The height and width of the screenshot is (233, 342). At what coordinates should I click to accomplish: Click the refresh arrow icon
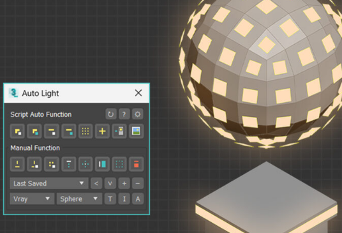tap(111, 114)
